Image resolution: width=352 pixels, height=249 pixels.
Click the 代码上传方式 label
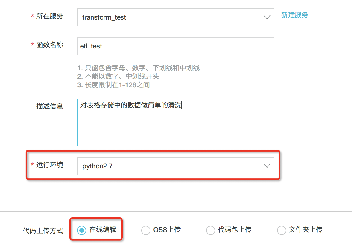[x=43, y=231]
